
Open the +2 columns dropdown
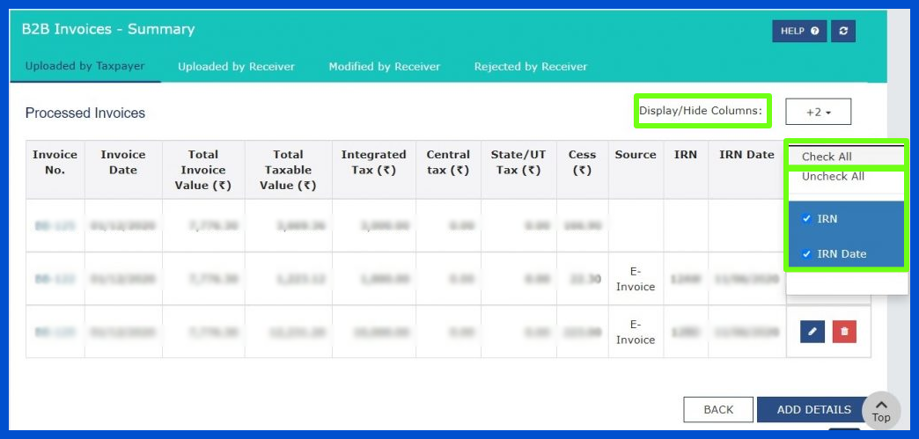pos(818,112)
